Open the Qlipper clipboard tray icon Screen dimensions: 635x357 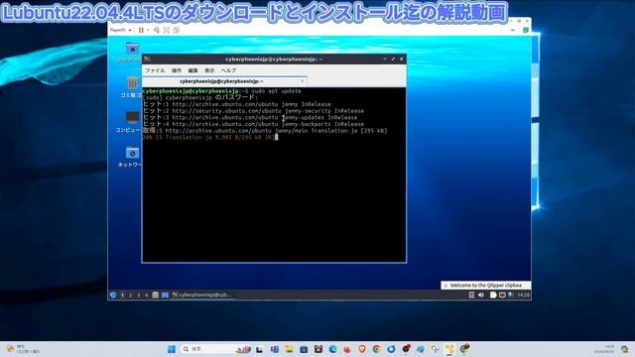coord(493,296)
